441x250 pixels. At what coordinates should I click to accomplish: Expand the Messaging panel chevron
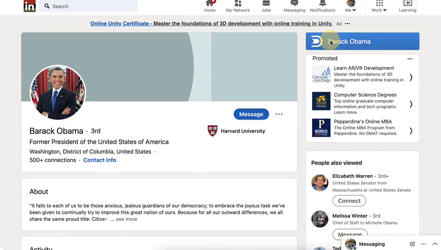[435, 244]
